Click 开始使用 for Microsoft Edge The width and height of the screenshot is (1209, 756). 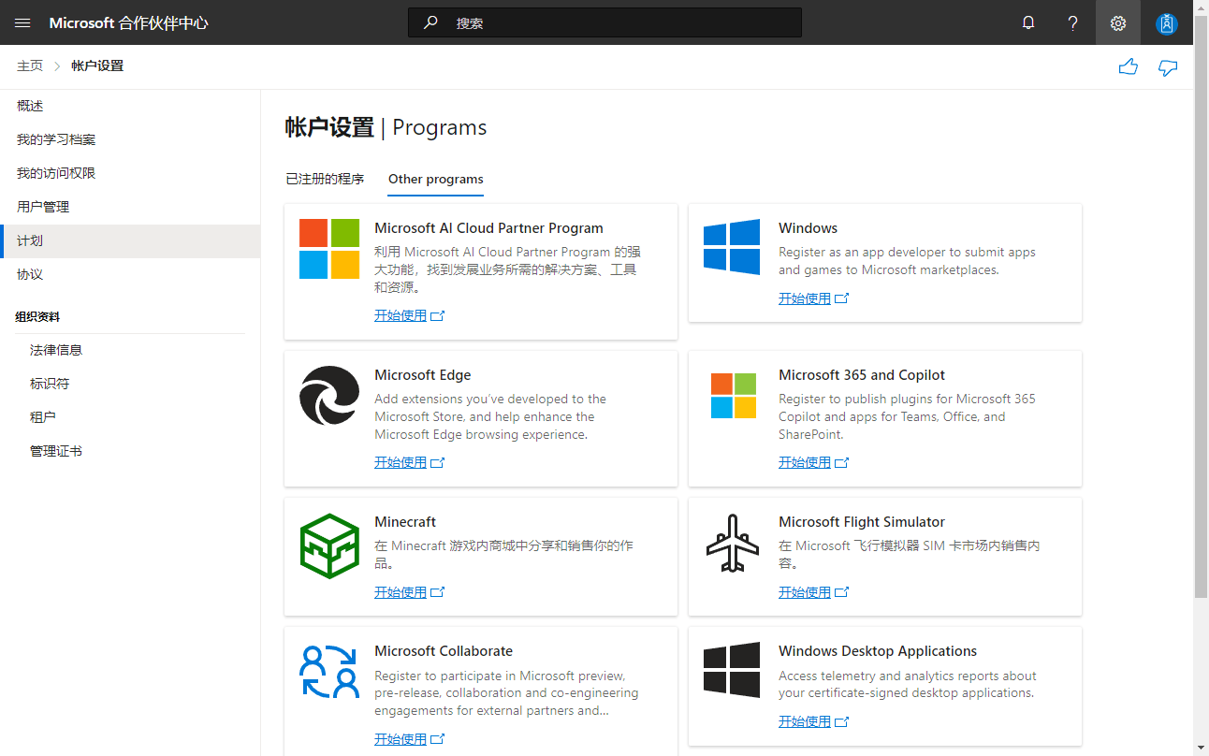(x=401, y=462)
